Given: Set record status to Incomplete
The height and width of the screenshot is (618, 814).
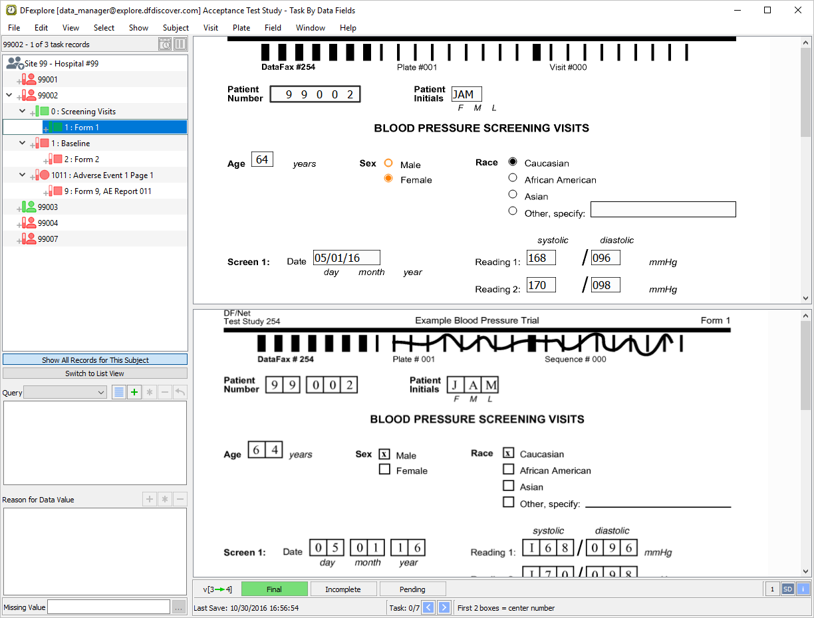Looking at the screenshot, I should (x=343, y=589).
